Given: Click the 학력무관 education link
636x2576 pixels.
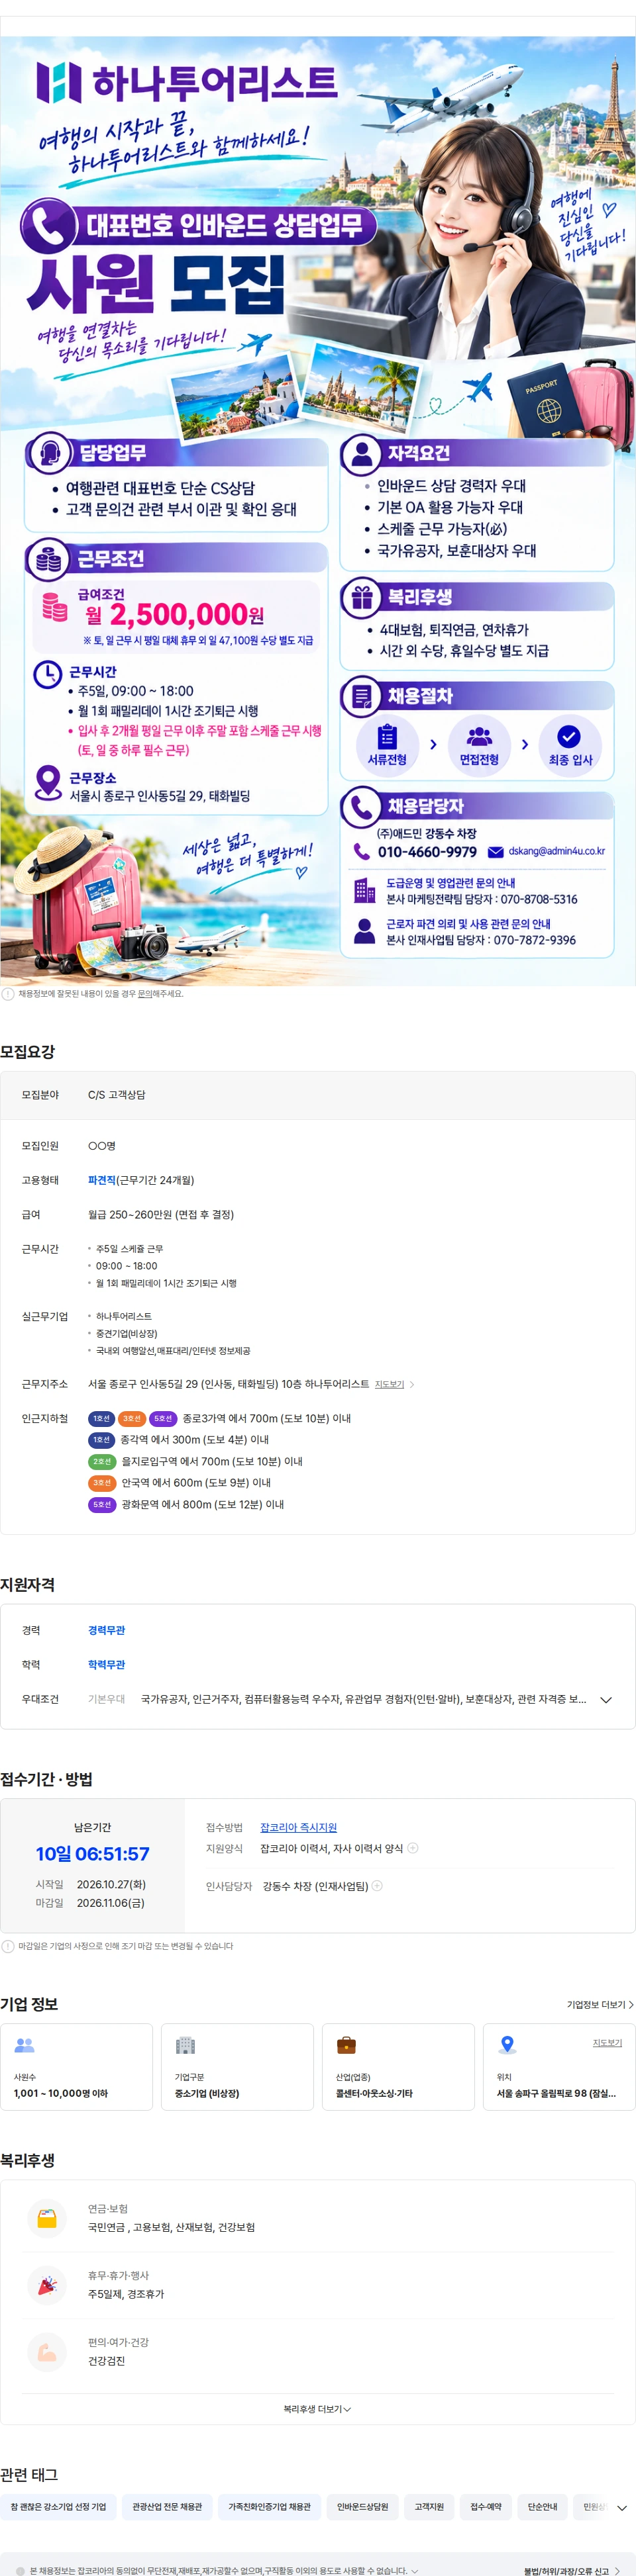Looking at the screenshot, I should click(106, 1664).
